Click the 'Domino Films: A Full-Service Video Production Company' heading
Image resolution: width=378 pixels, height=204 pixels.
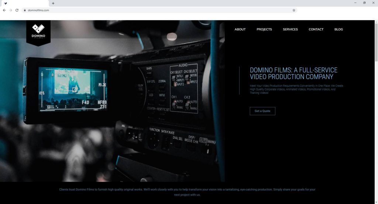(293, 74)
